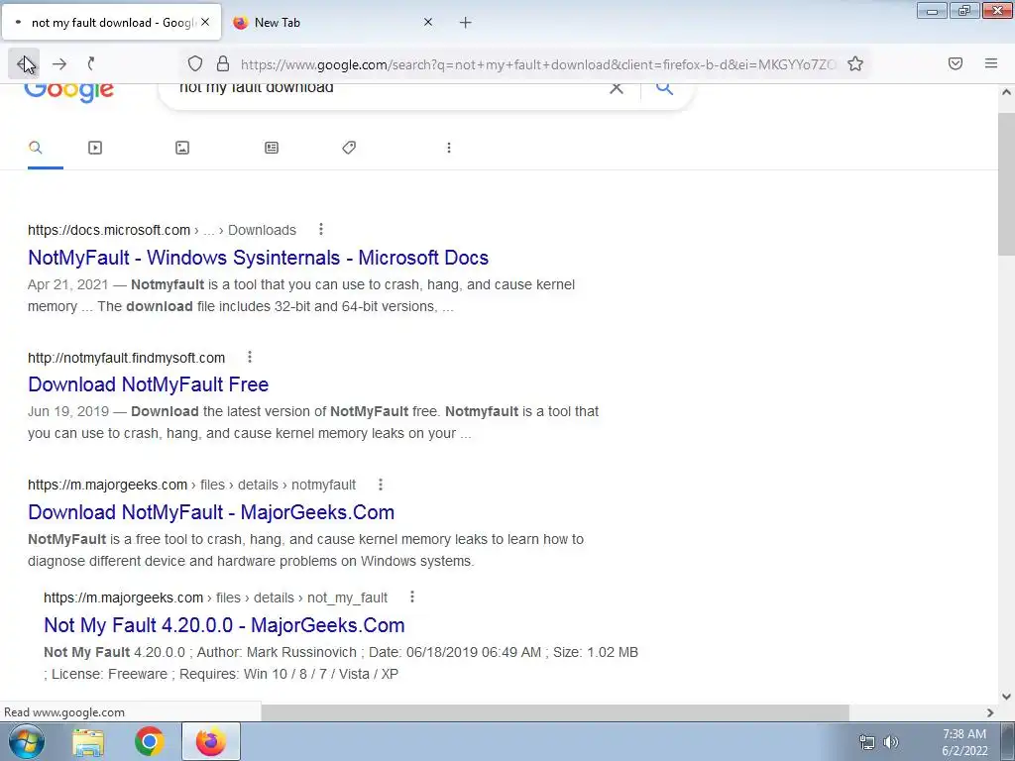
Task: Open options menu for docs.microsoft.com result
Action: click(x=321, y=229)
